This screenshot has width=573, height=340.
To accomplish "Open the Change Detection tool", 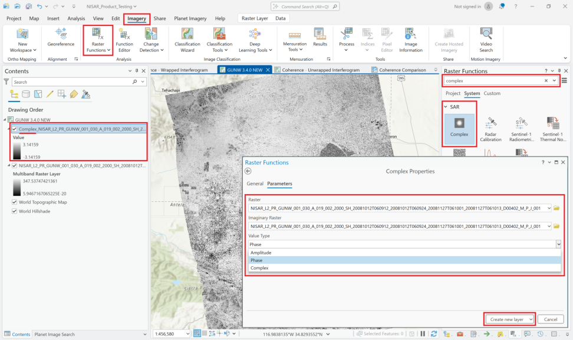I will coord(152,40).
